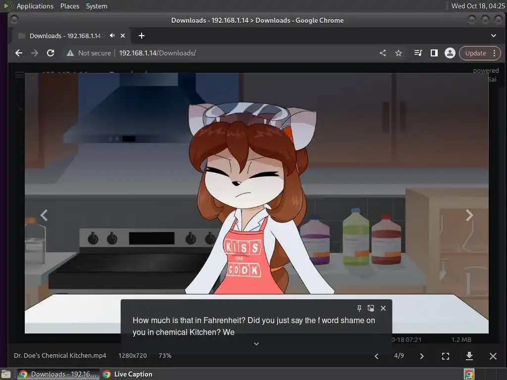This screenshot has width=507, height=380.
Task: Click the Chrome workspace icon at taskbar right
Action: click(469, 374)
